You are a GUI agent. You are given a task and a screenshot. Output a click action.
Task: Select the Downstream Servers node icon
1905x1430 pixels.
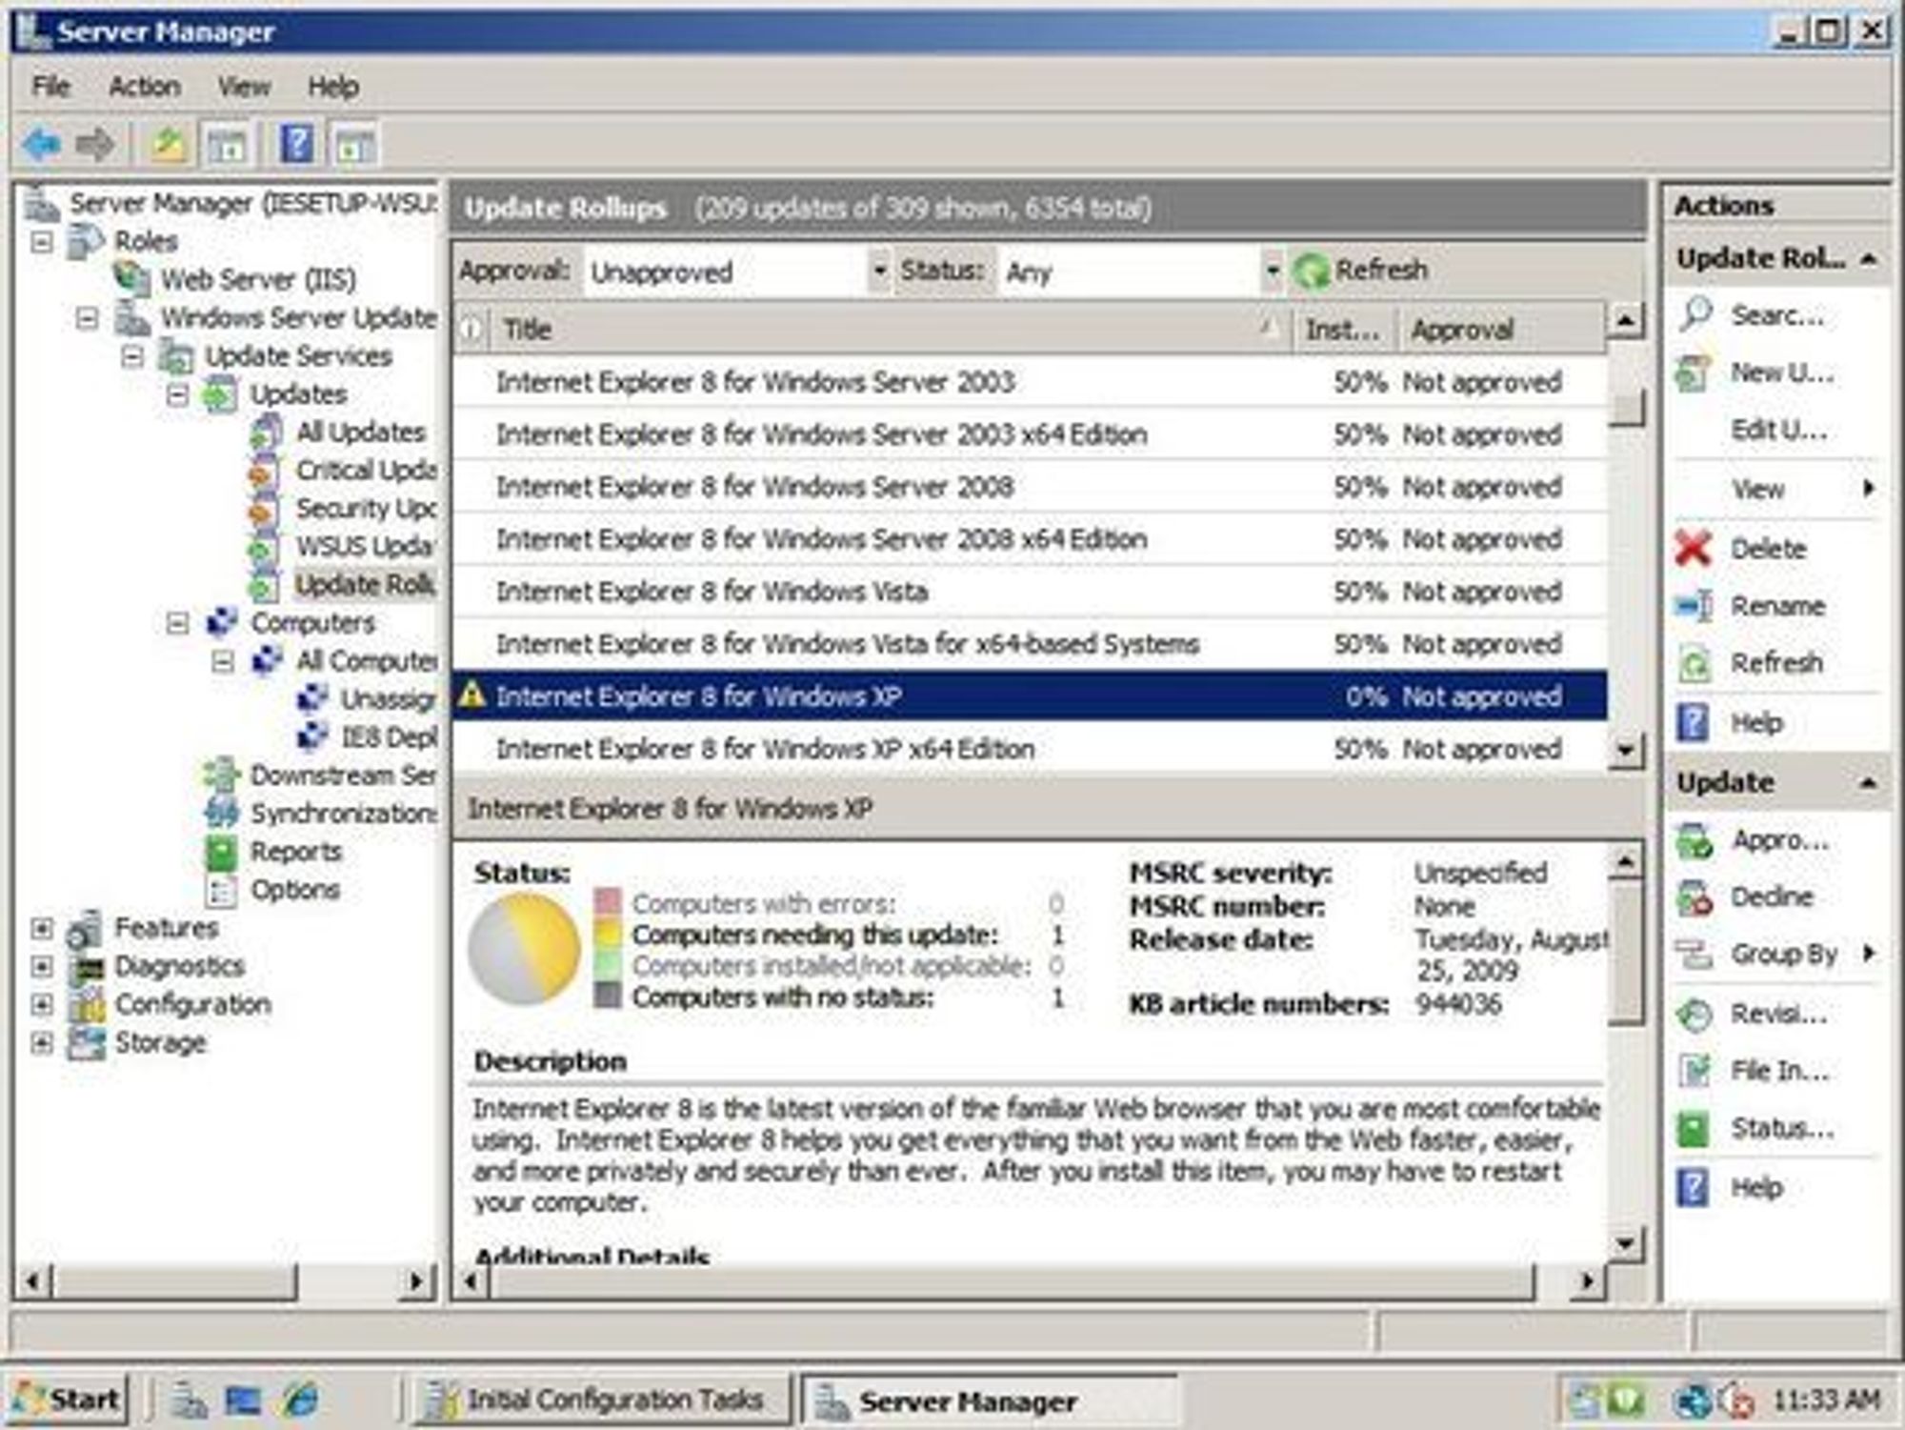(x=221, y=775)
